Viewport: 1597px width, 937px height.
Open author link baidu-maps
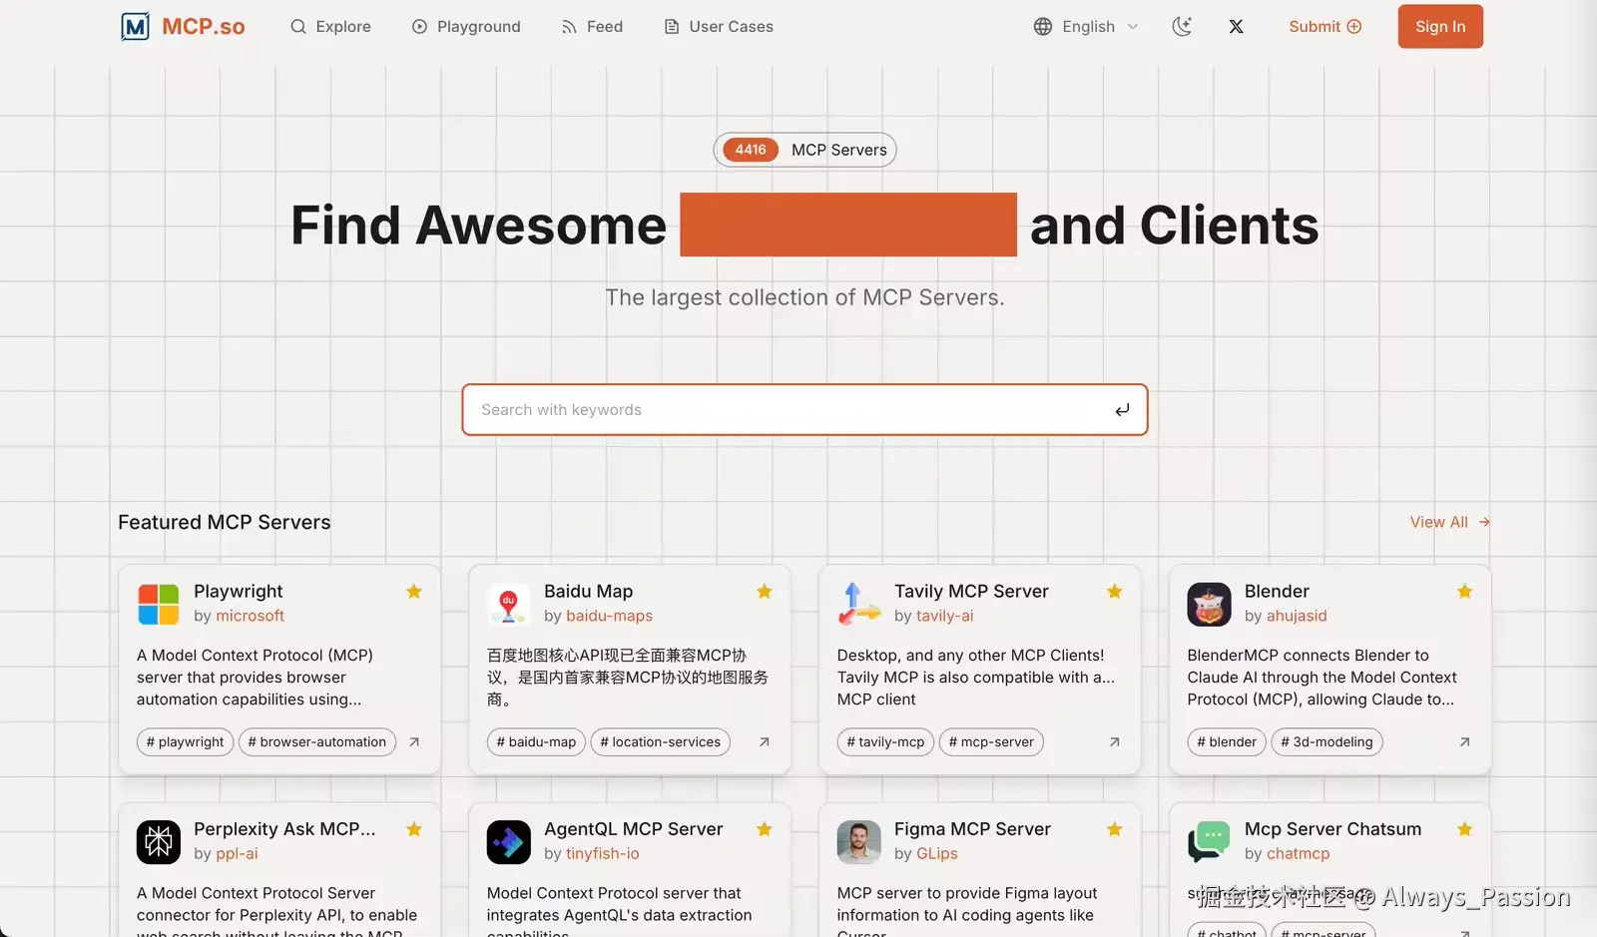click(610, 616)
